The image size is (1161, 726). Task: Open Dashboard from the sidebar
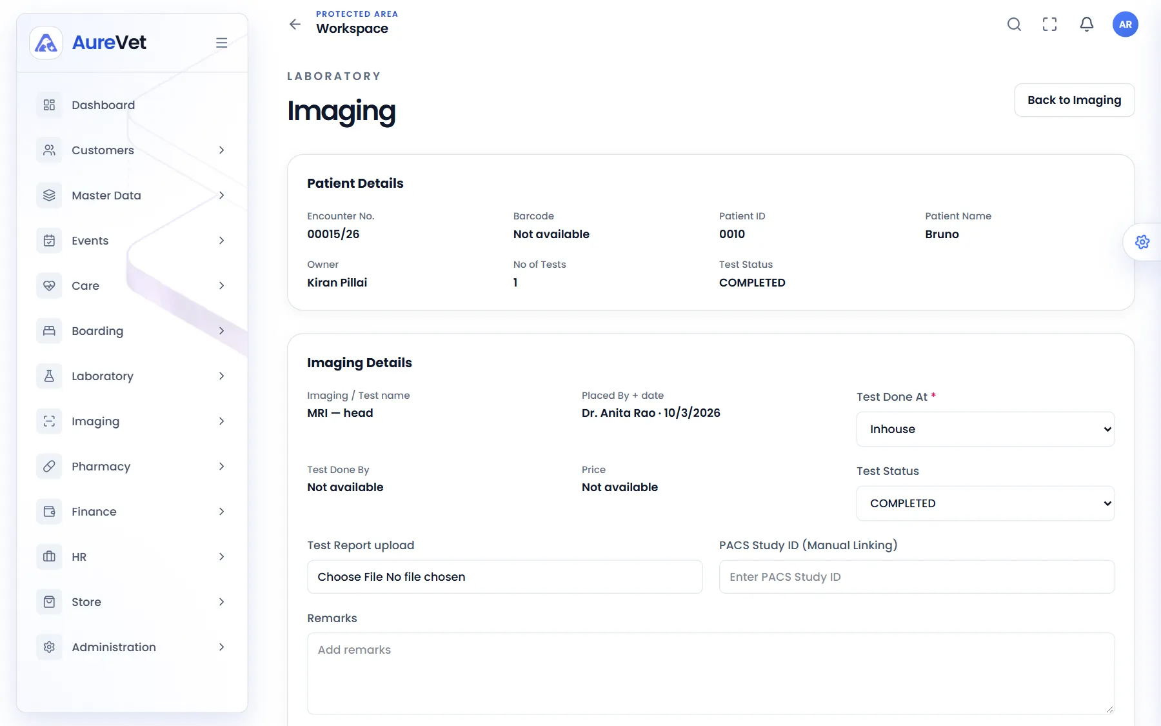click(x=132, y=105)
